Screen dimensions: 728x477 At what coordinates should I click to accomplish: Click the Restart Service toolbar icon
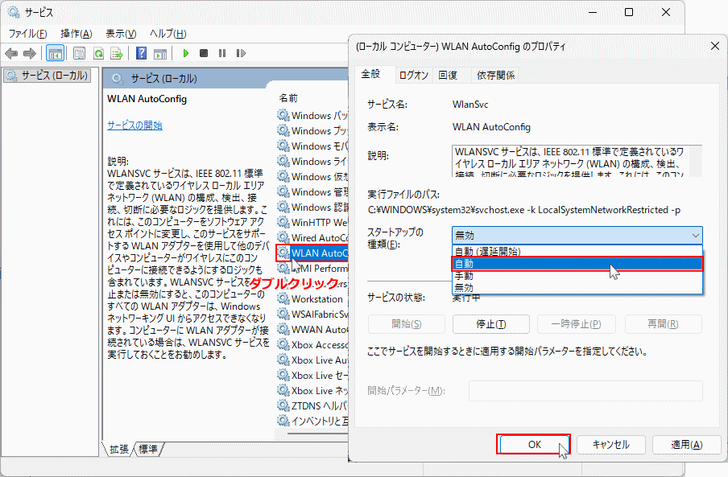(x=241, y=53)
